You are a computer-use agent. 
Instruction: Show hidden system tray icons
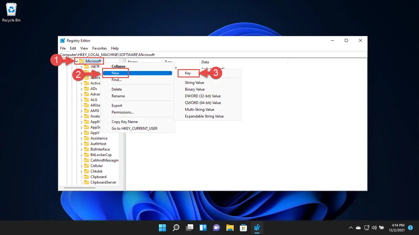pos(351,228)
